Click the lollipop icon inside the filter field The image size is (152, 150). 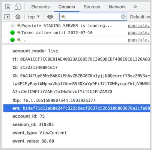click(x=63, y=17)
